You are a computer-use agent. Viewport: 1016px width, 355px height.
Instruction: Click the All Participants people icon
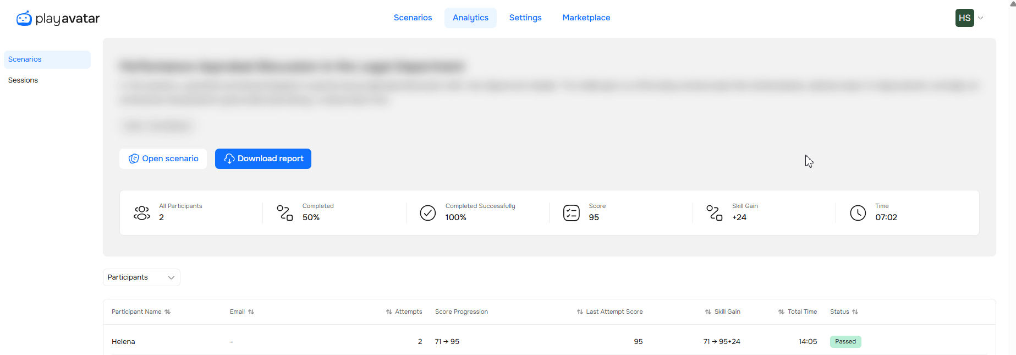(142, 213)
